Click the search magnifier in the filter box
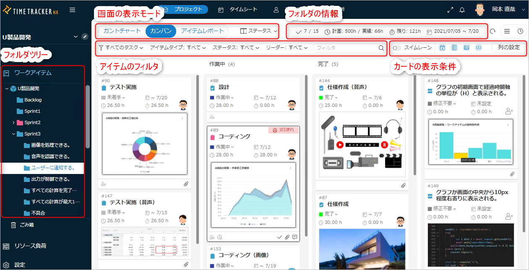The width and height of the screenshot is (529, 270). [x=381, y=48]
